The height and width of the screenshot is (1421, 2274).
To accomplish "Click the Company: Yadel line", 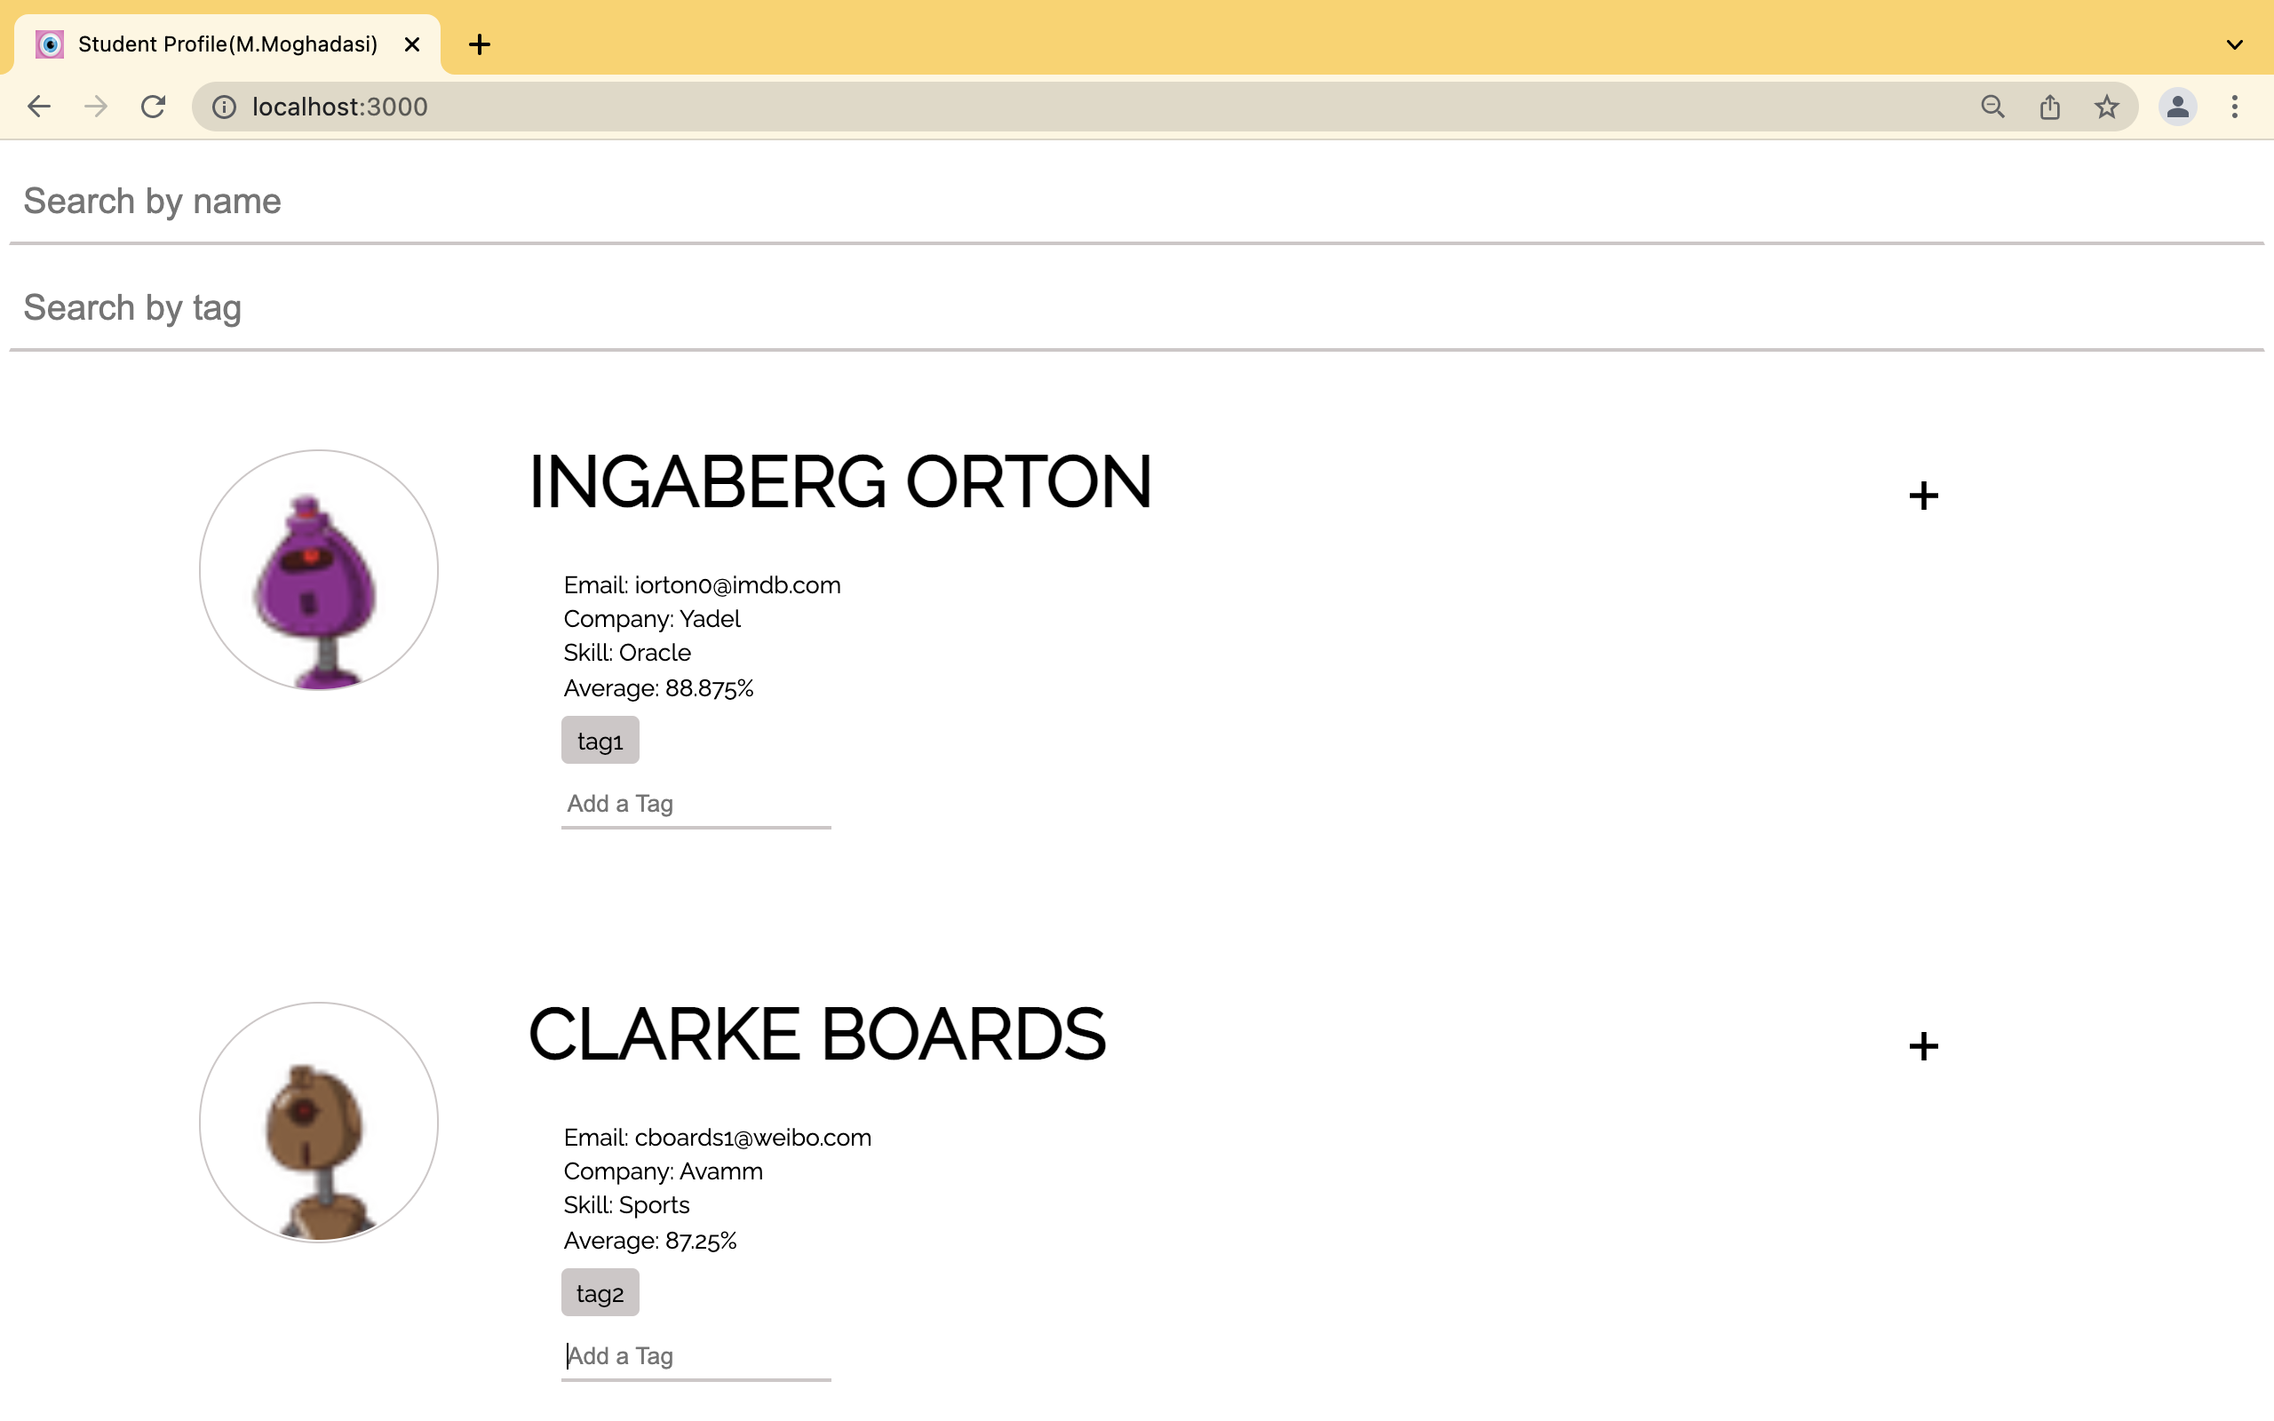I will [652, 619].
